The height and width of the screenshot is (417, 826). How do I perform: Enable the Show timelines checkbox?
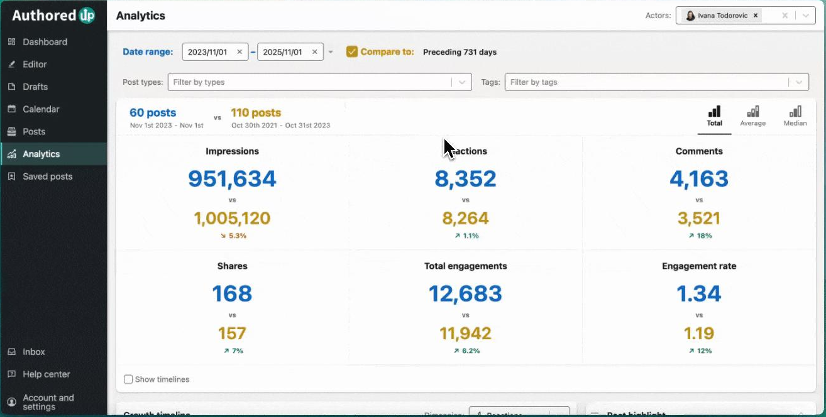click(128, 379)
